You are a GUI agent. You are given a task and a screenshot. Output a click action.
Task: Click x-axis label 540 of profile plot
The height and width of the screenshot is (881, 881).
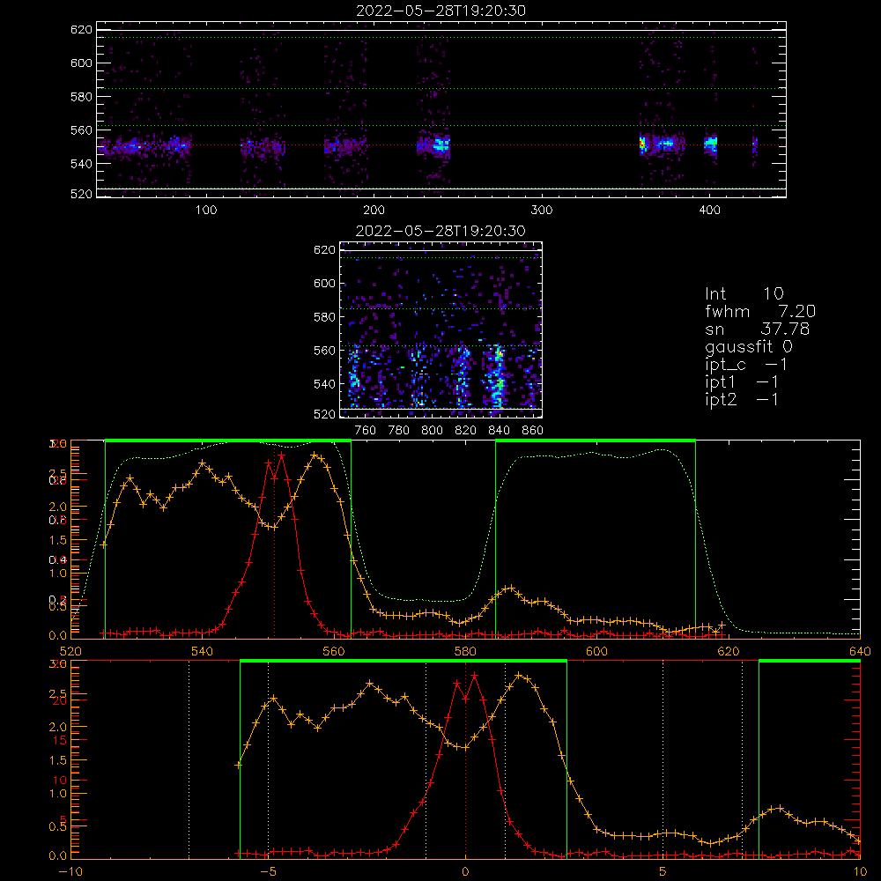[x=203, y=652]
